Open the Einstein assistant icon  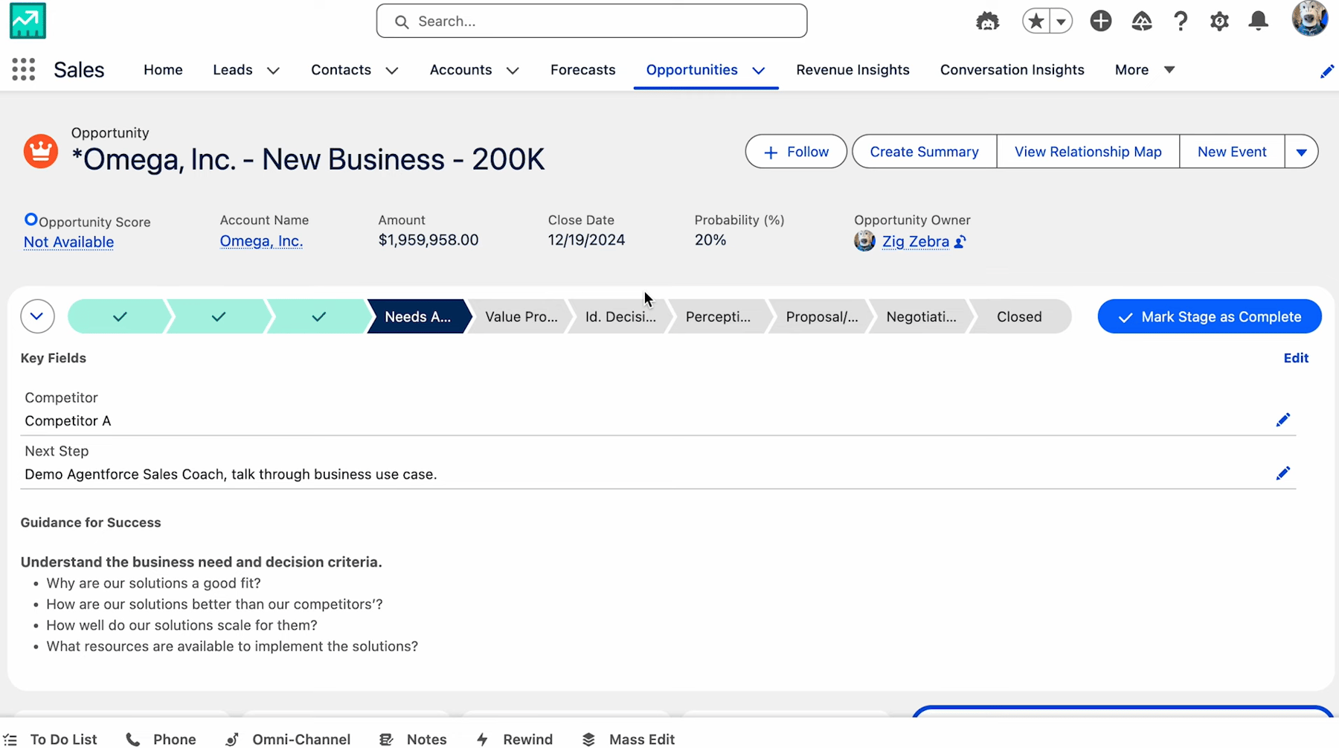987,21
